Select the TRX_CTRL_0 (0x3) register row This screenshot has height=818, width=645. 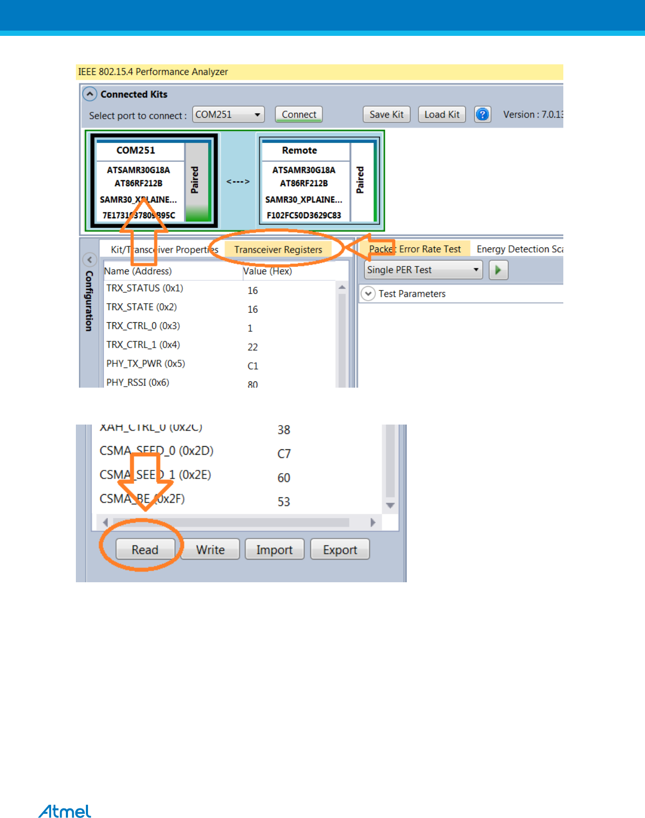219,326
